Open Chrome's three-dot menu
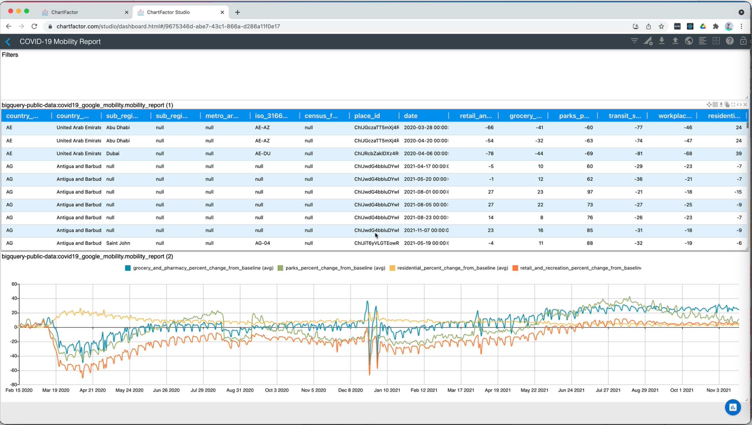 (741, 26)
